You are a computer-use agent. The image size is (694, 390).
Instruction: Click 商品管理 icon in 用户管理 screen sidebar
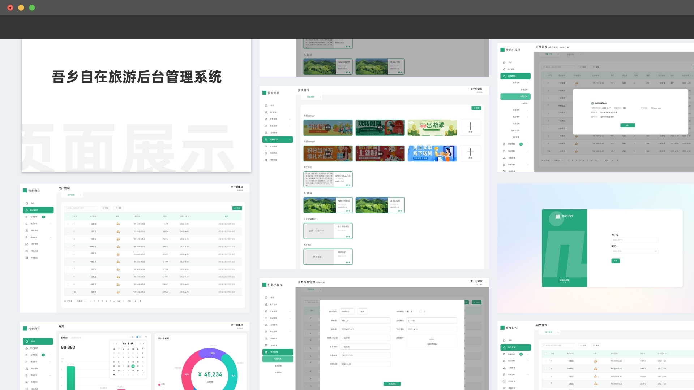(27, 224)
